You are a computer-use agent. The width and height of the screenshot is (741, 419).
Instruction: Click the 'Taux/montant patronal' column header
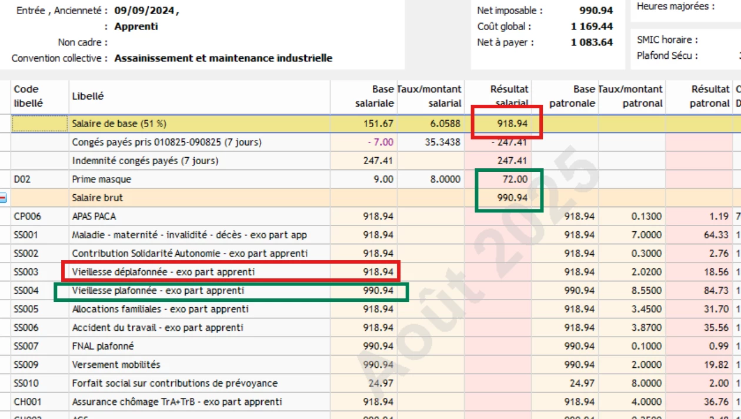click(x=631, y=97)
